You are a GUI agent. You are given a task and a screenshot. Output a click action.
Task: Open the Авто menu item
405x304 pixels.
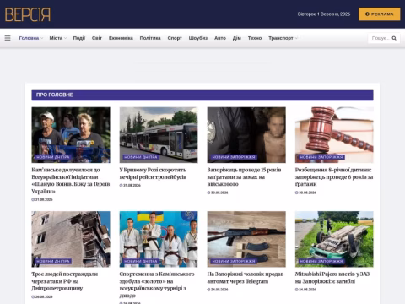[x=220, y=38]
